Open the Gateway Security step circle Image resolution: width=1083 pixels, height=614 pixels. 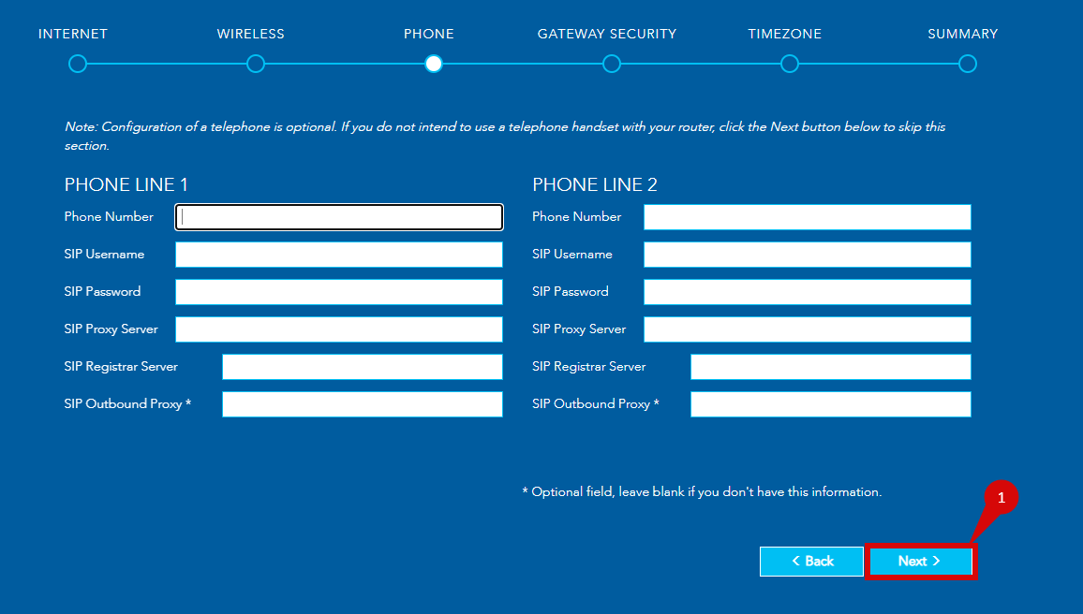612,64
